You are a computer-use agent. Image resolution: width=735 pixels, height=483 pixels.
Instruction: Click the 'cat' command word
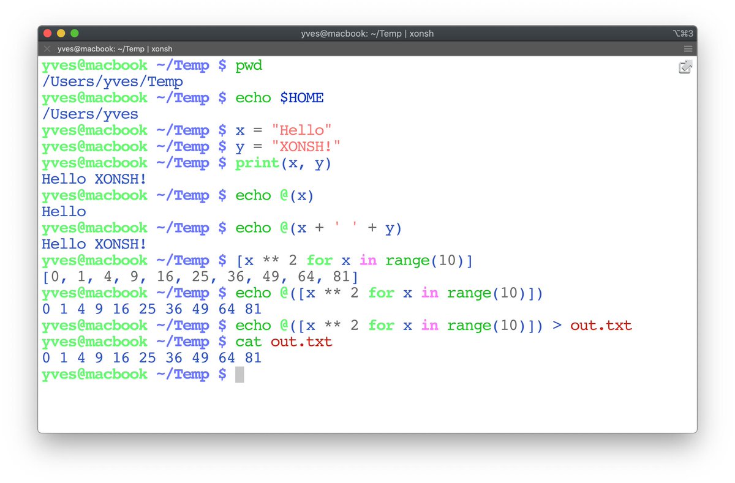[x=249, y=342]
